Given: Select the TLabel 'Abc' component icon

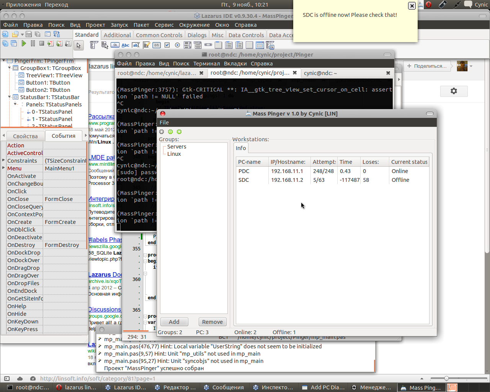Looking at the screenshot, I should tap(126, 45).
